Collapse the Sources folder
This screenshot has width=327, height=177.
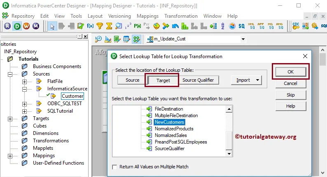(10, 74)
